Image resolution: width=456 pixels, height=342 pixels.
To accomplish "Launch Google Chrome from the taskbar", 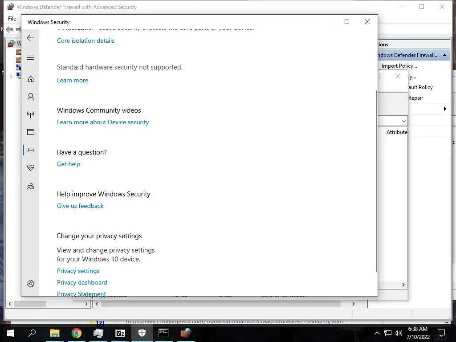I will (x=77, y=333).
